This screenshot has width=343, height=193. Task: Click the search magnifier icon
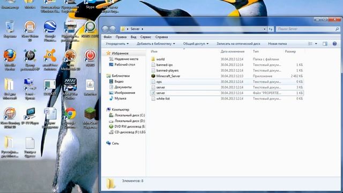click(x=337, y=29)
